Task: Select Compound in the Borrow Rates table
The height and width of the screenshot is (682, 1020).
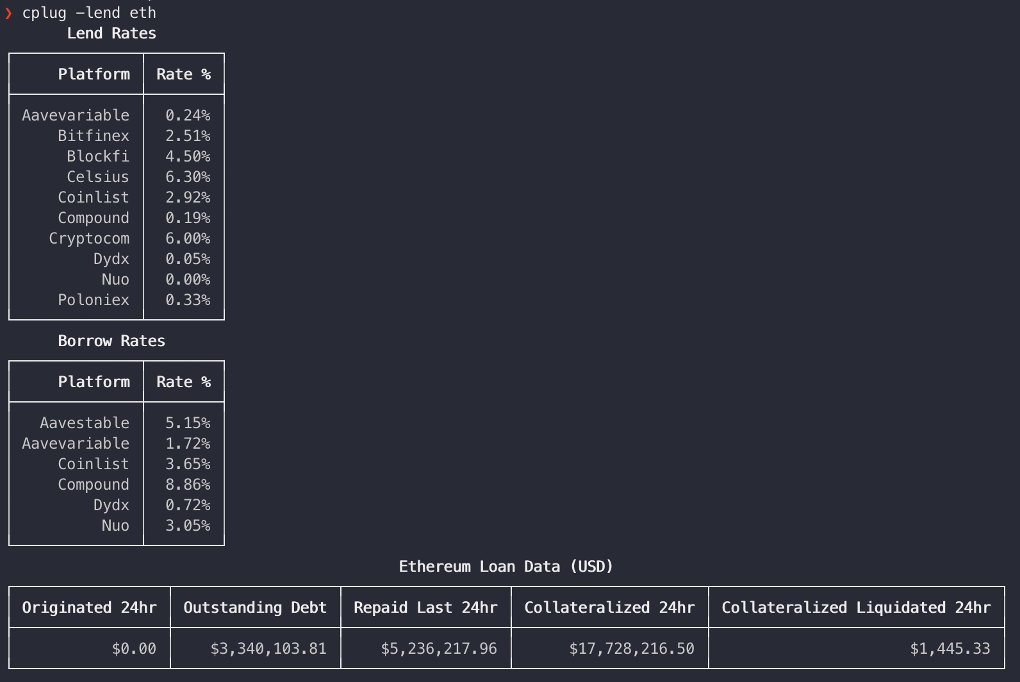Action: [x=94, y=485]
